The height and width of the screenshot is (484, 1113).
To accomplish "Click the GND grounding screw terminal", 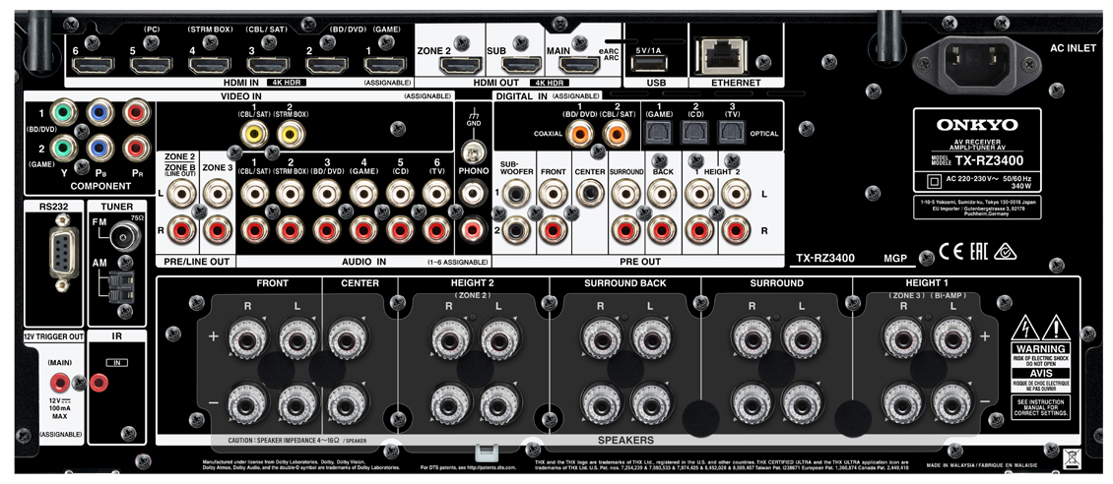I will coord(474,151).
